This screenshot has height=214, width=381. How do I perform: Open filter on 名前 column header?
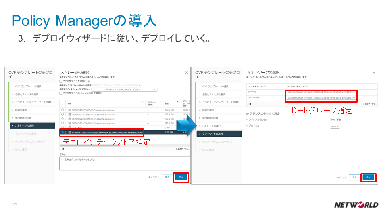142,102
